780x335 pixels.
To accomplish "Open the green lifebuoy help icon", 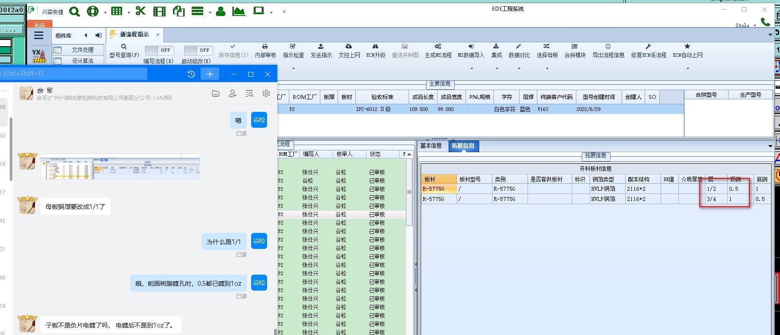I will pyautogui.click(x=93, y=12).
